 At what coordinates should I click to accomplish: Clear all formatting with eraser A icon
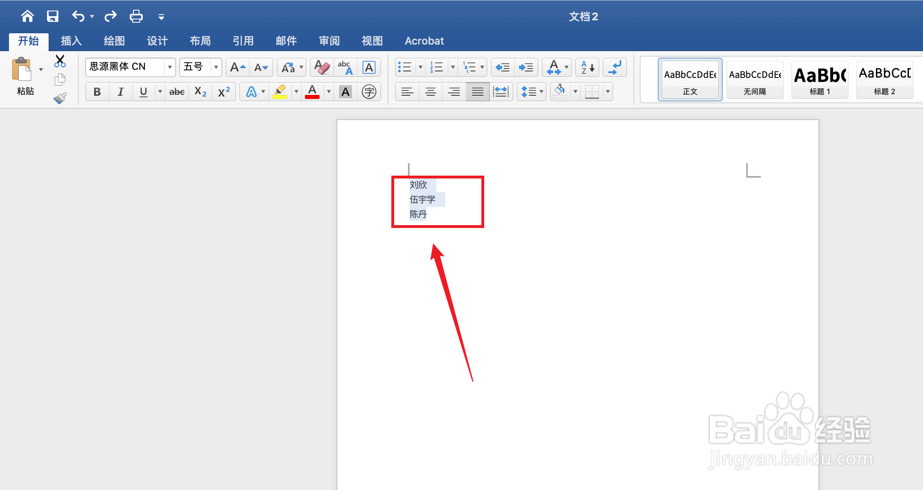322,67
